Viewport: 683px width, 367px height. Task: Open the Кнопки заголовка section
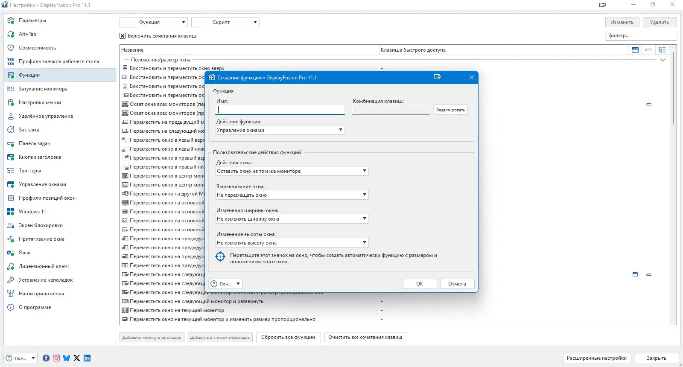60,157
